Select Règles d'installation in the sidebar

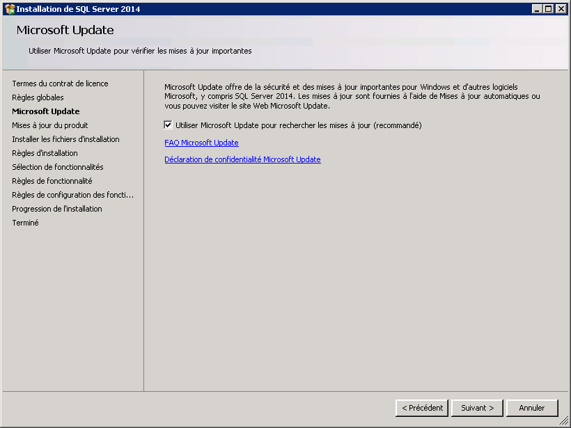click(45, 153)
